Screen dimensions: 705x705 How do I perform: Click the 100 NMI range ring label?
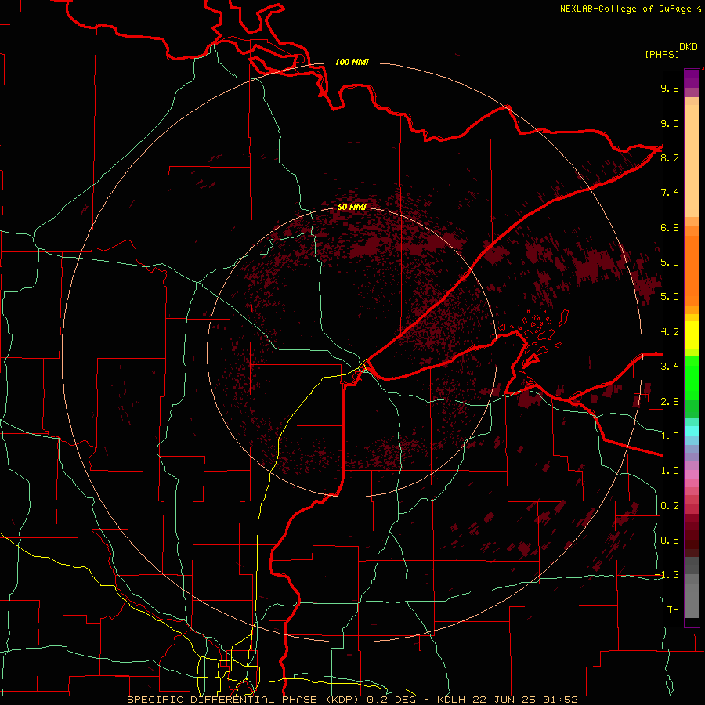point(352,62)
